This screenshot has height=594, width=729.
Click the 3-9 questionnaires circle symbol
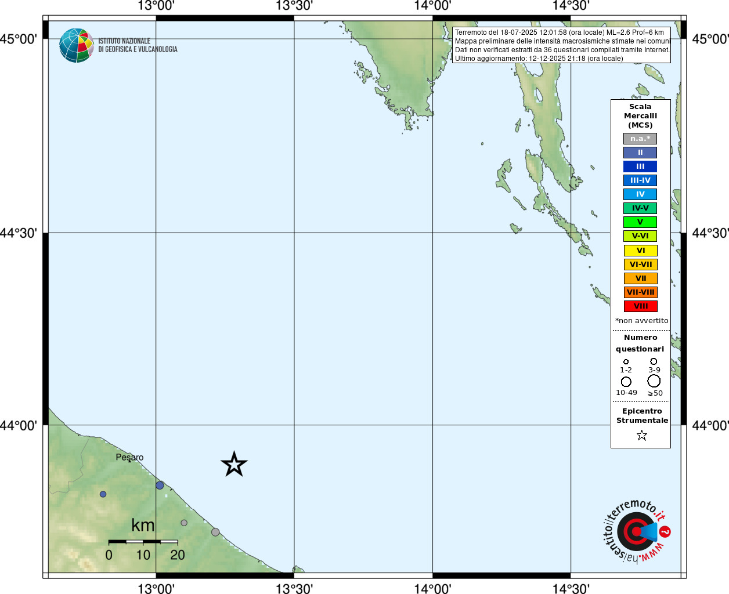pos(654,361)
